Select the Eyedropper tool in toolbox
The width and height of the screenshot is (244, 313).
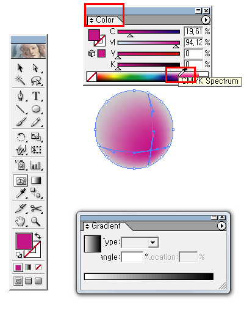tap(21, 193)
